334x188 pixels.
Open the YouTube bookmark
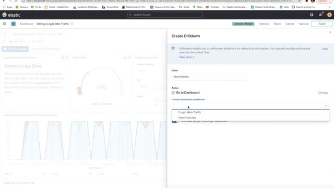[x=212, y=7]
